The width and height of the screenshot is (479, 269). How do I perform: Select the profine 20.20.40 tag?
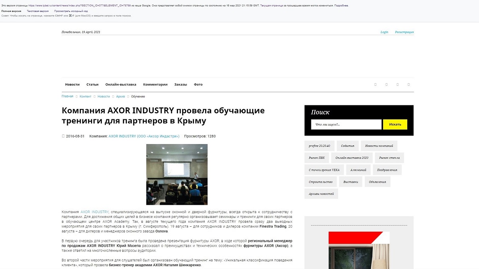[319, 146]
